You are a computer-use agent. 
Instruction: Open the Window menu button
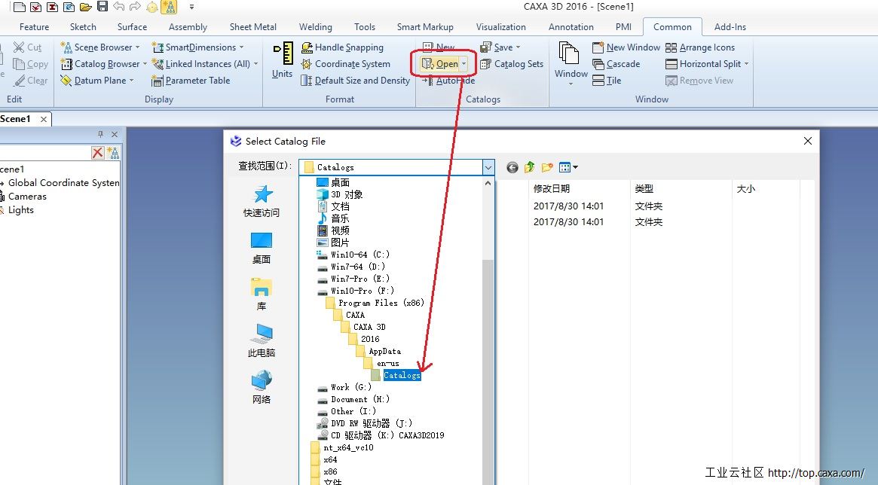[571, 63]
